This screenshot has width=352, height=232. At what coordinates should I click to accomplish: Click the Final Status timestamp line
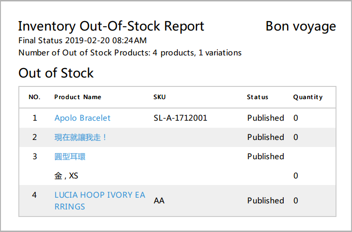[x=82, y=40]
